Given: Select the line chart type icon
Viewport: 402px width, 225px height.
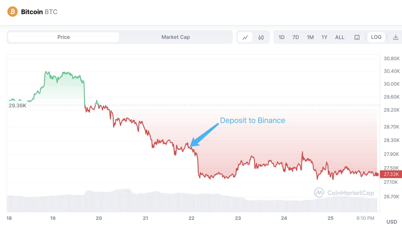Looking at the screenshot, I should click(x=245, y=37).
